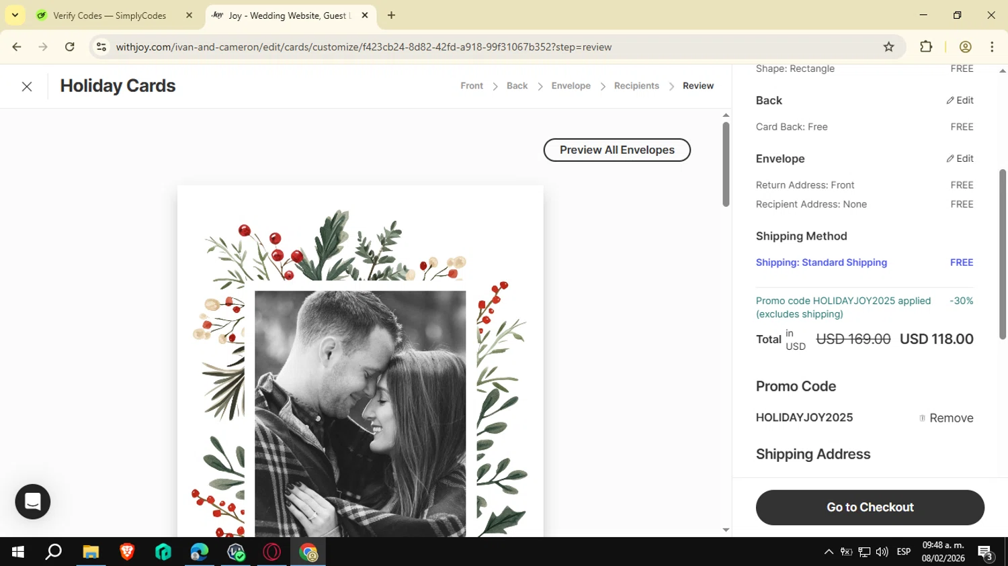
Task: Reload the page using refresh icon
Action: pos(70,47)
